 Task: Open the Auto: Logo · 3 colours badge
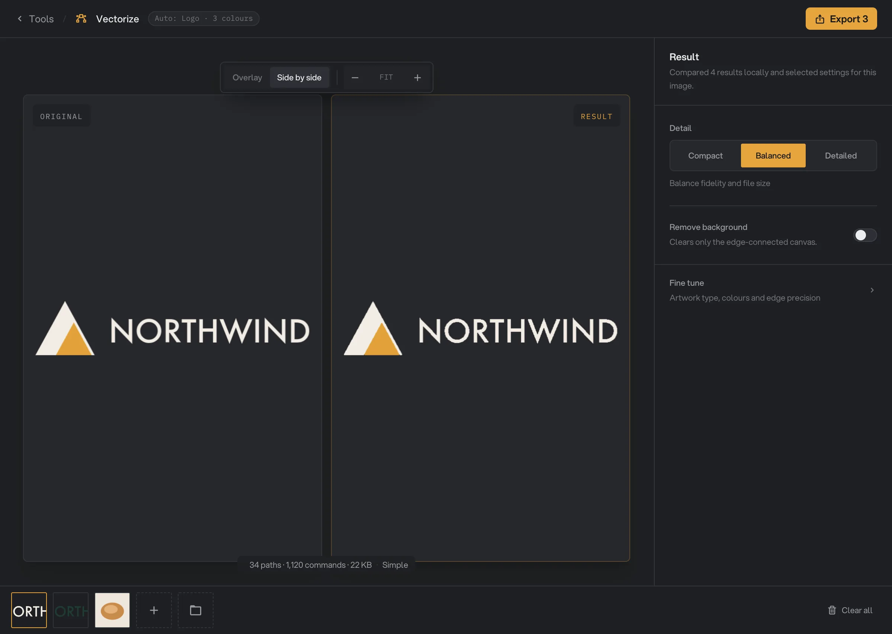pos(204,18)
